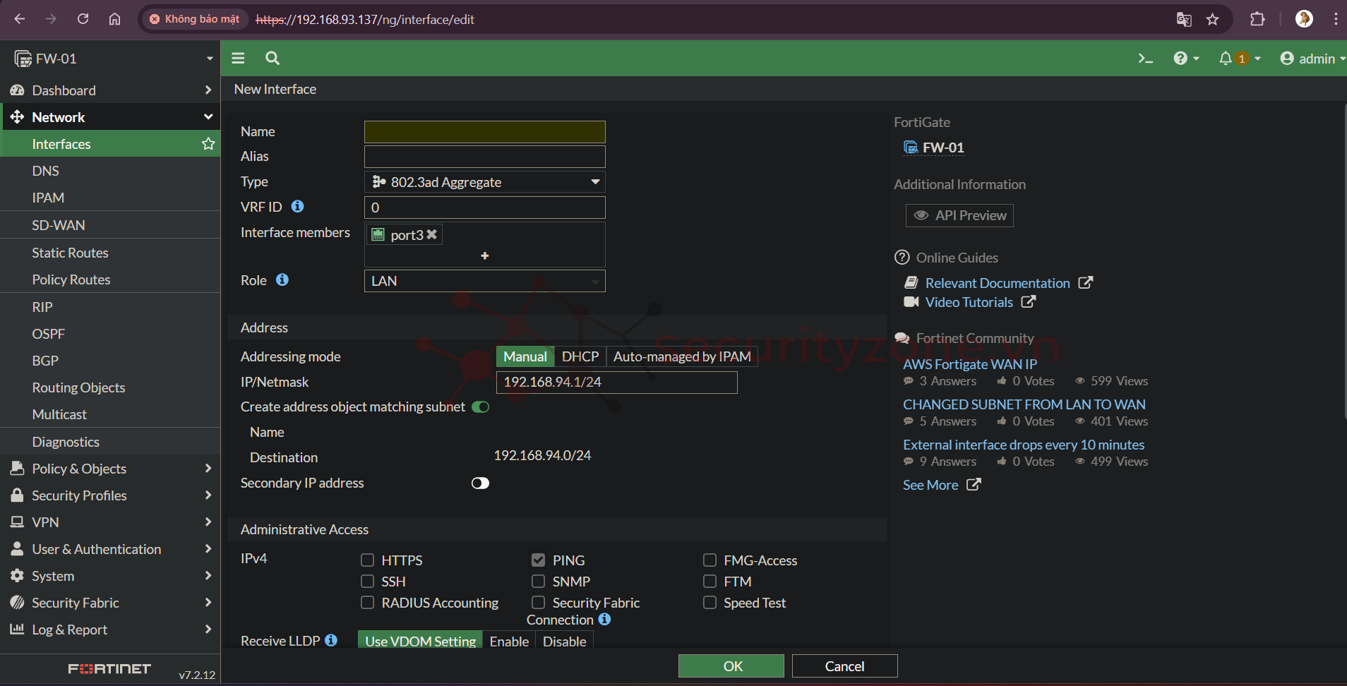Open the notifications bell icon
Image resolution: width=1347 pixels, height=686 pixels.
(1226, 59)
